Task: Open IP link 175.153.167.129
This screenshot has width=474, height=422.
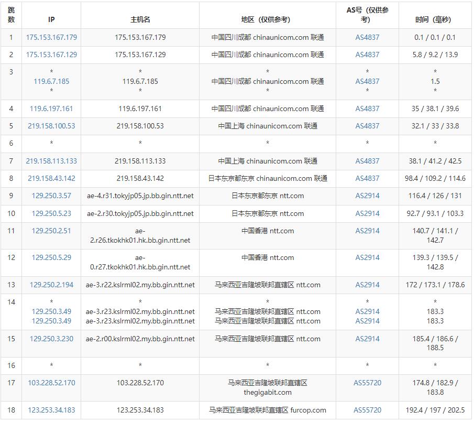Action: coord(51,55)
